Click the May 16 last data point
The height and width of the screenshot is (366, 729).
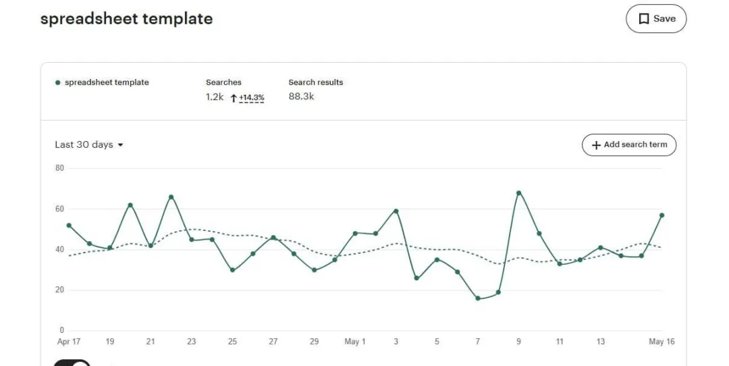click(x=661, y=215)
